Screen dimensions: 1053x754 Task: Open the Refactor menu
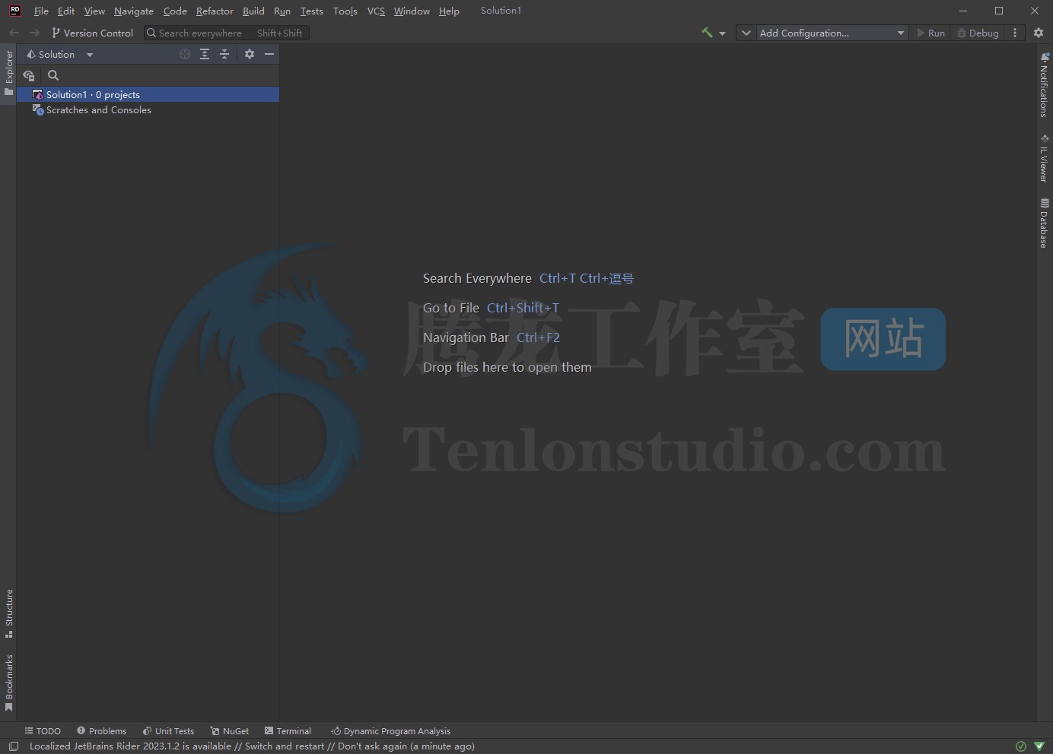(215, 11)
